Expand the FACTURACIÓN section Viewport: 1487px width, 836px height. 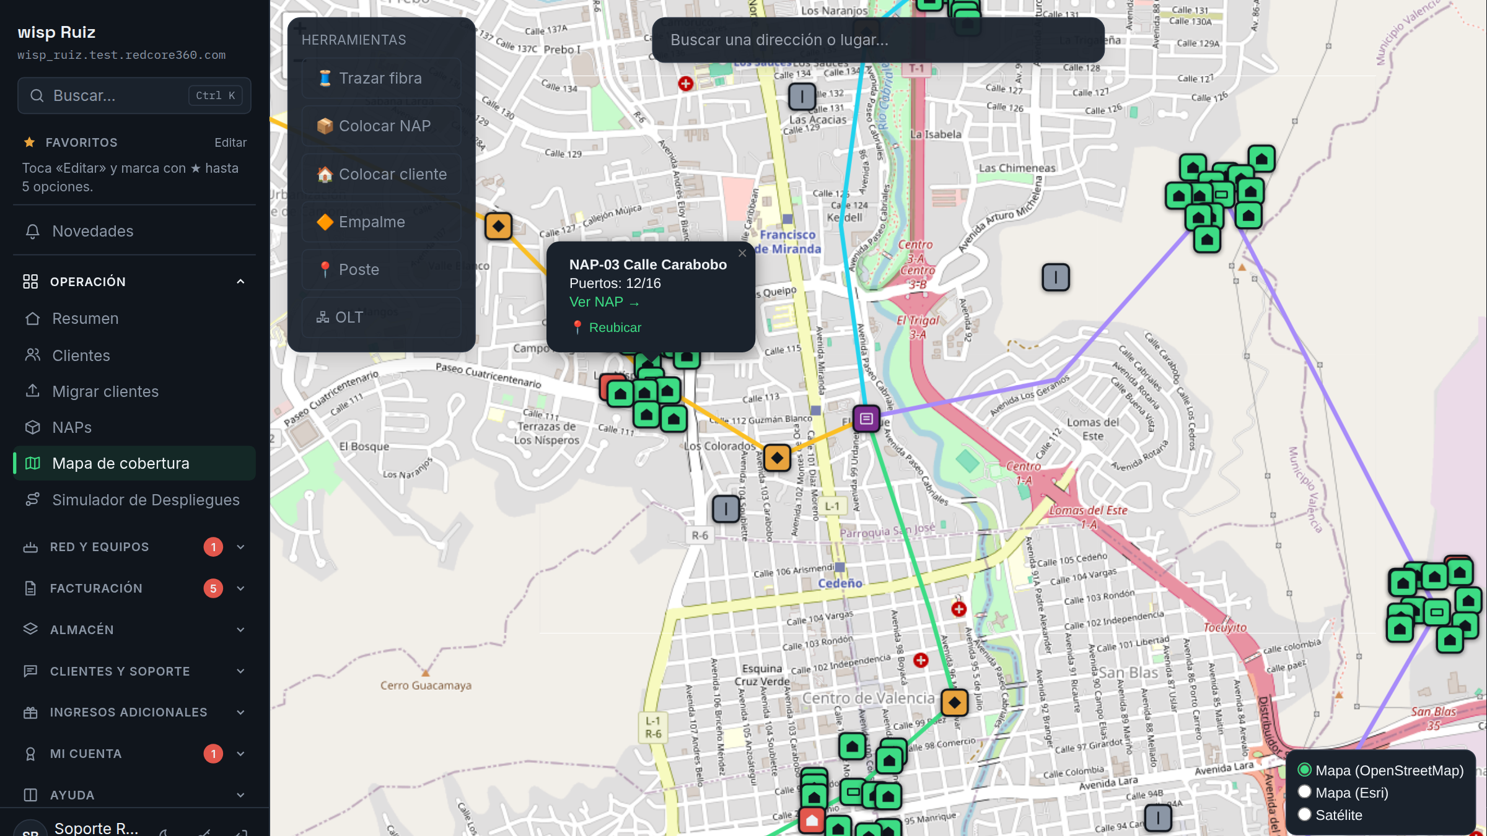(x=134, y=588)
